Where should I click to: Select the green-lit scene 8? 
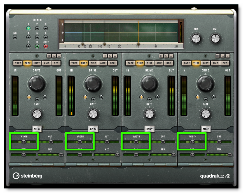[37, 46]
